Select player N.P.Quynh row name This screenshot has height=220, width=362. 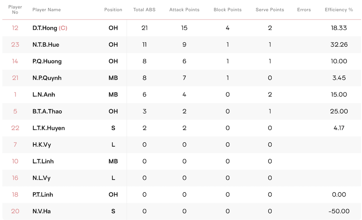pyautogui.click(x=47, y=78)
